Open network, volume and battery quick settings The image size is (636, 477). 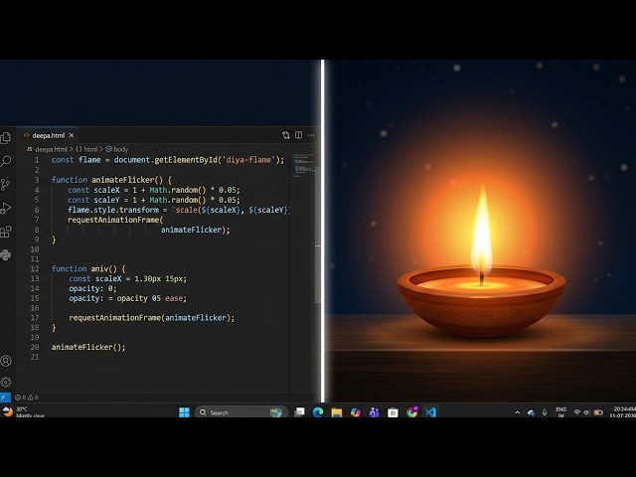click(x=587, y=412)
